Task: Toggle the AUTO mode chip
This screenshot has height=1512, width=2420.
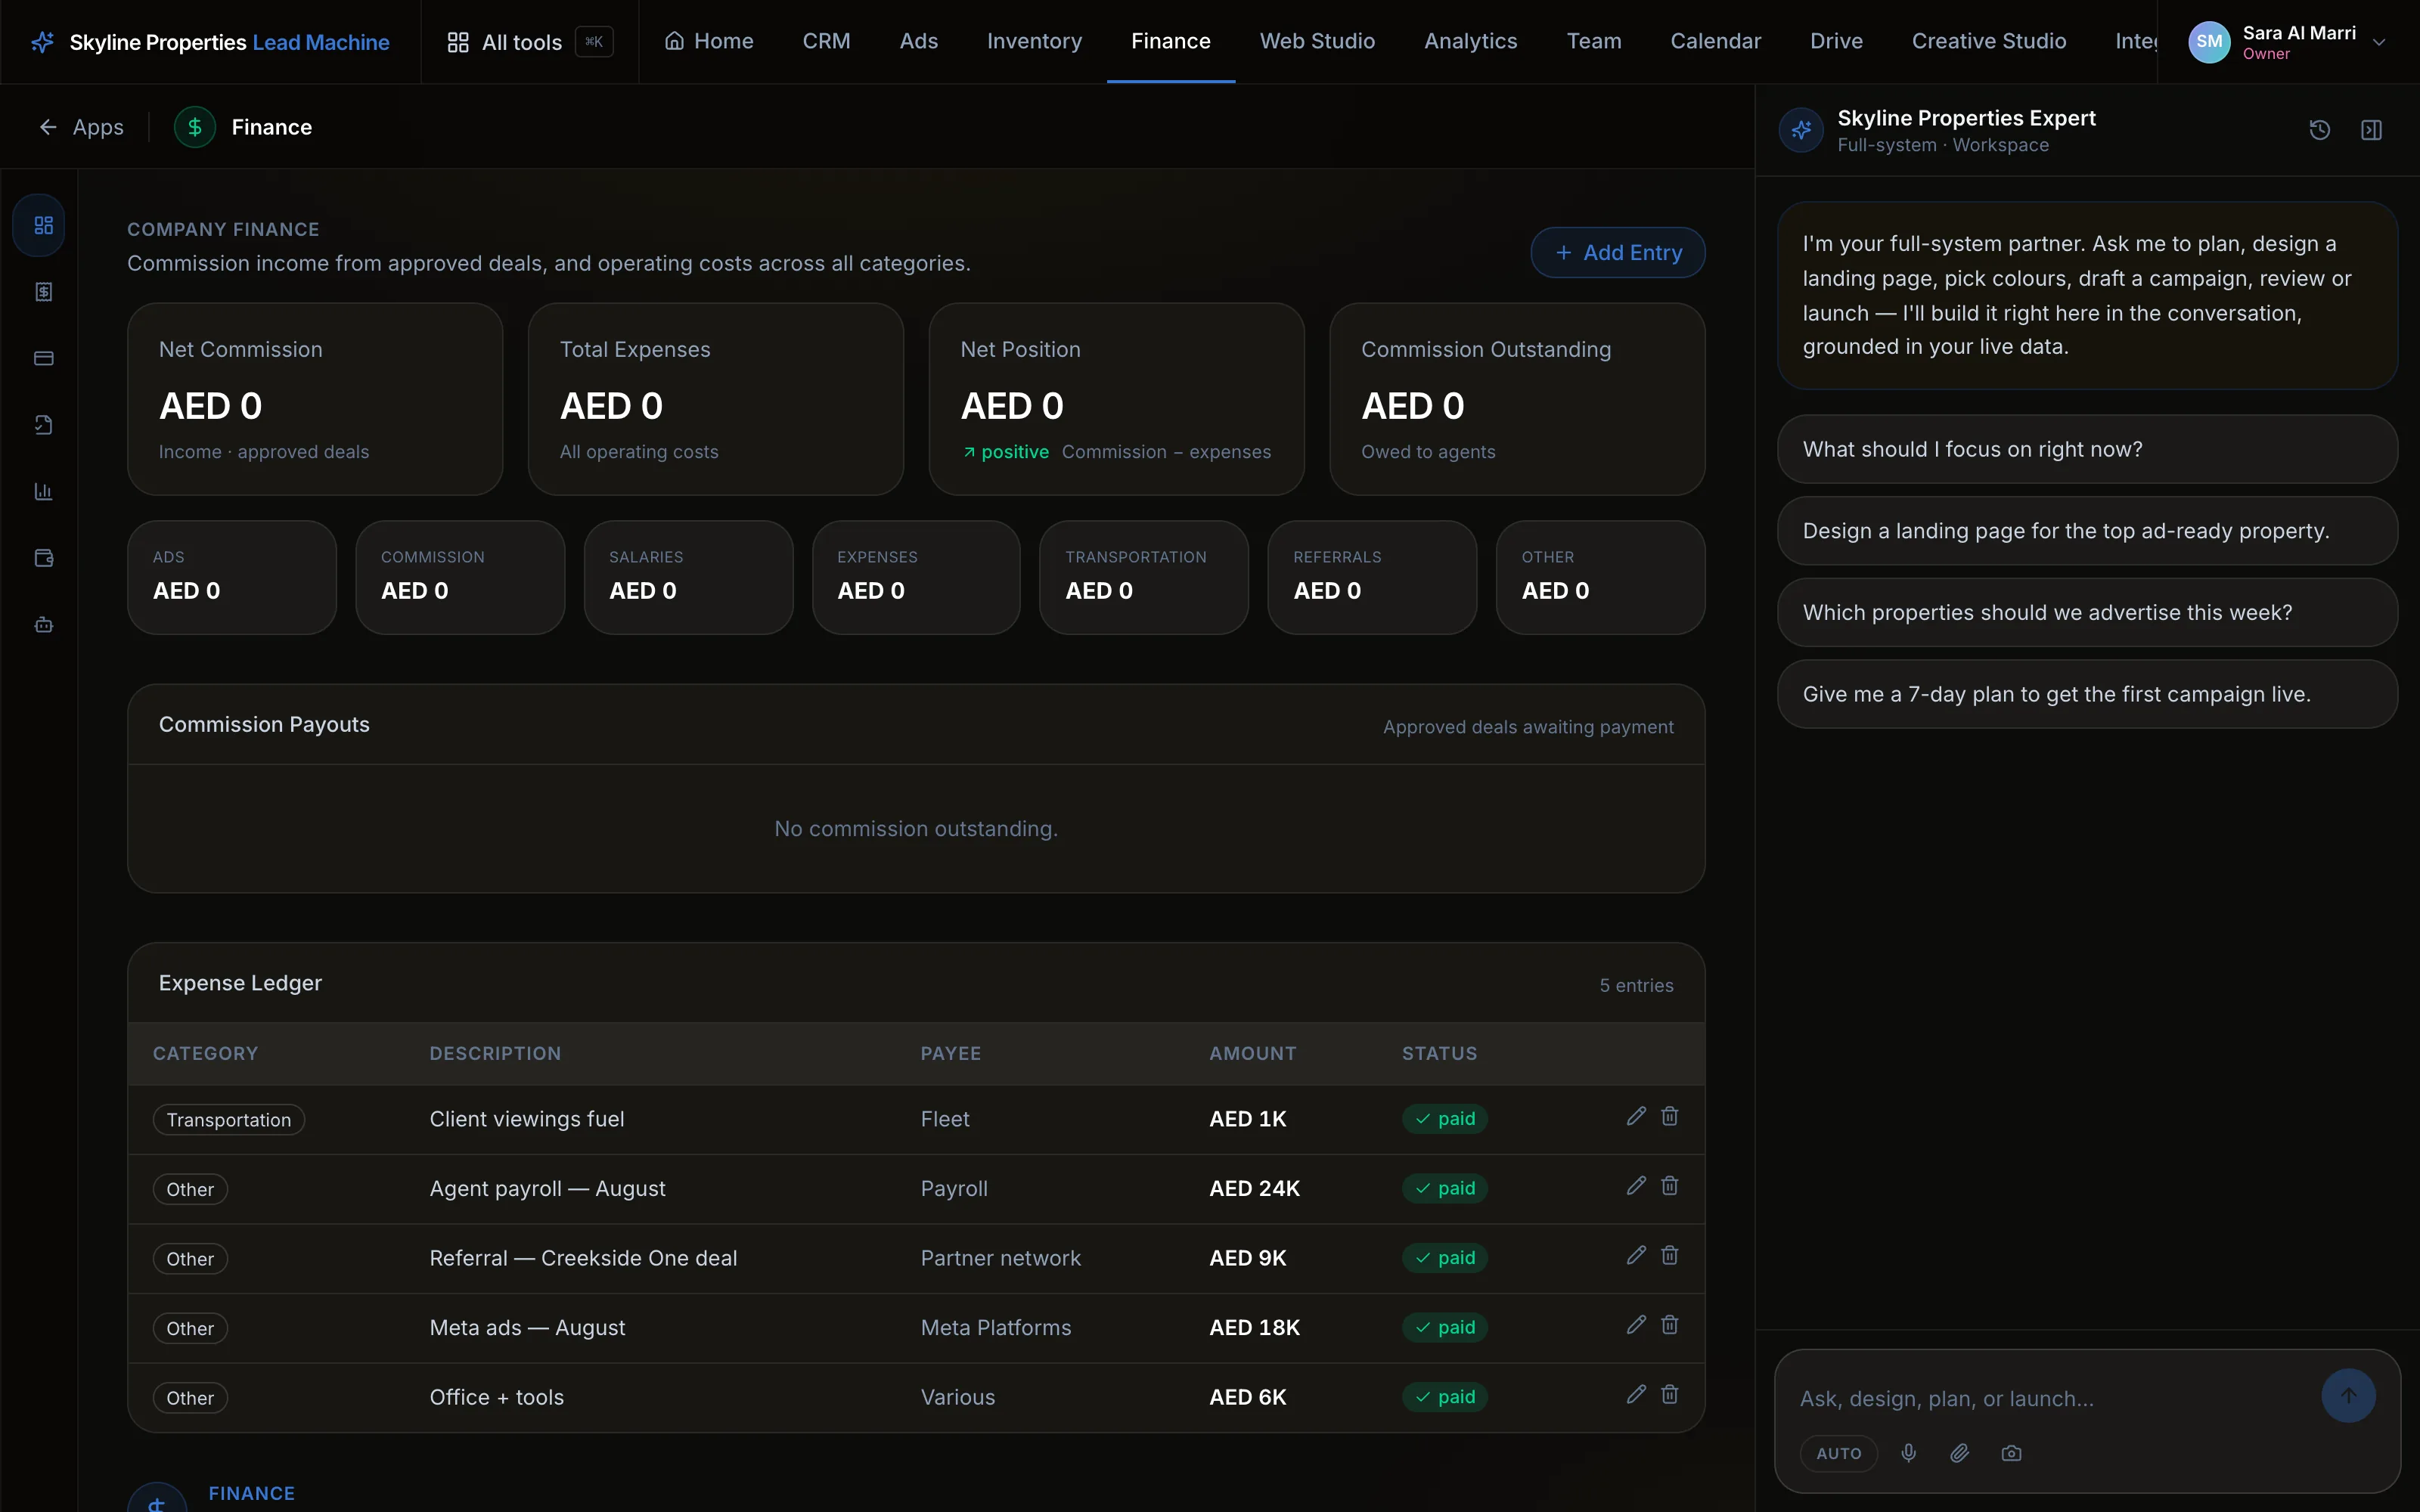Action: coord(1838,1453)
